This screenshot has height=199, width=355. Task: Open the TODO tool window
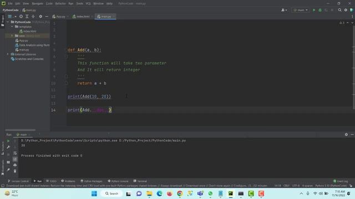pyautogui.click(x=52, y=181)
